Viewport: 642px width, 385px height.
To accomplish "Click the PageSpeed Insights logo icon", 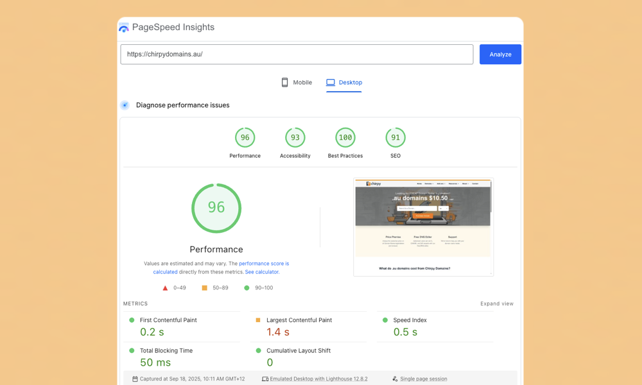I will [x=124, y=28].
